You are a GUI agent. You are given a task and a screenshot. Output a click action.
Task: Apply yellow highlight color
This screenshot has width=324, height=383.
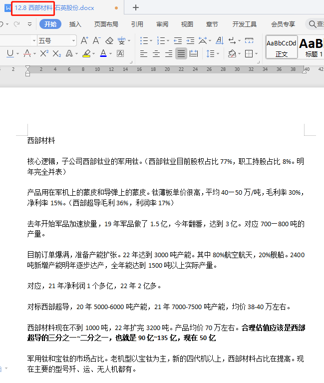tap(86, 53)
